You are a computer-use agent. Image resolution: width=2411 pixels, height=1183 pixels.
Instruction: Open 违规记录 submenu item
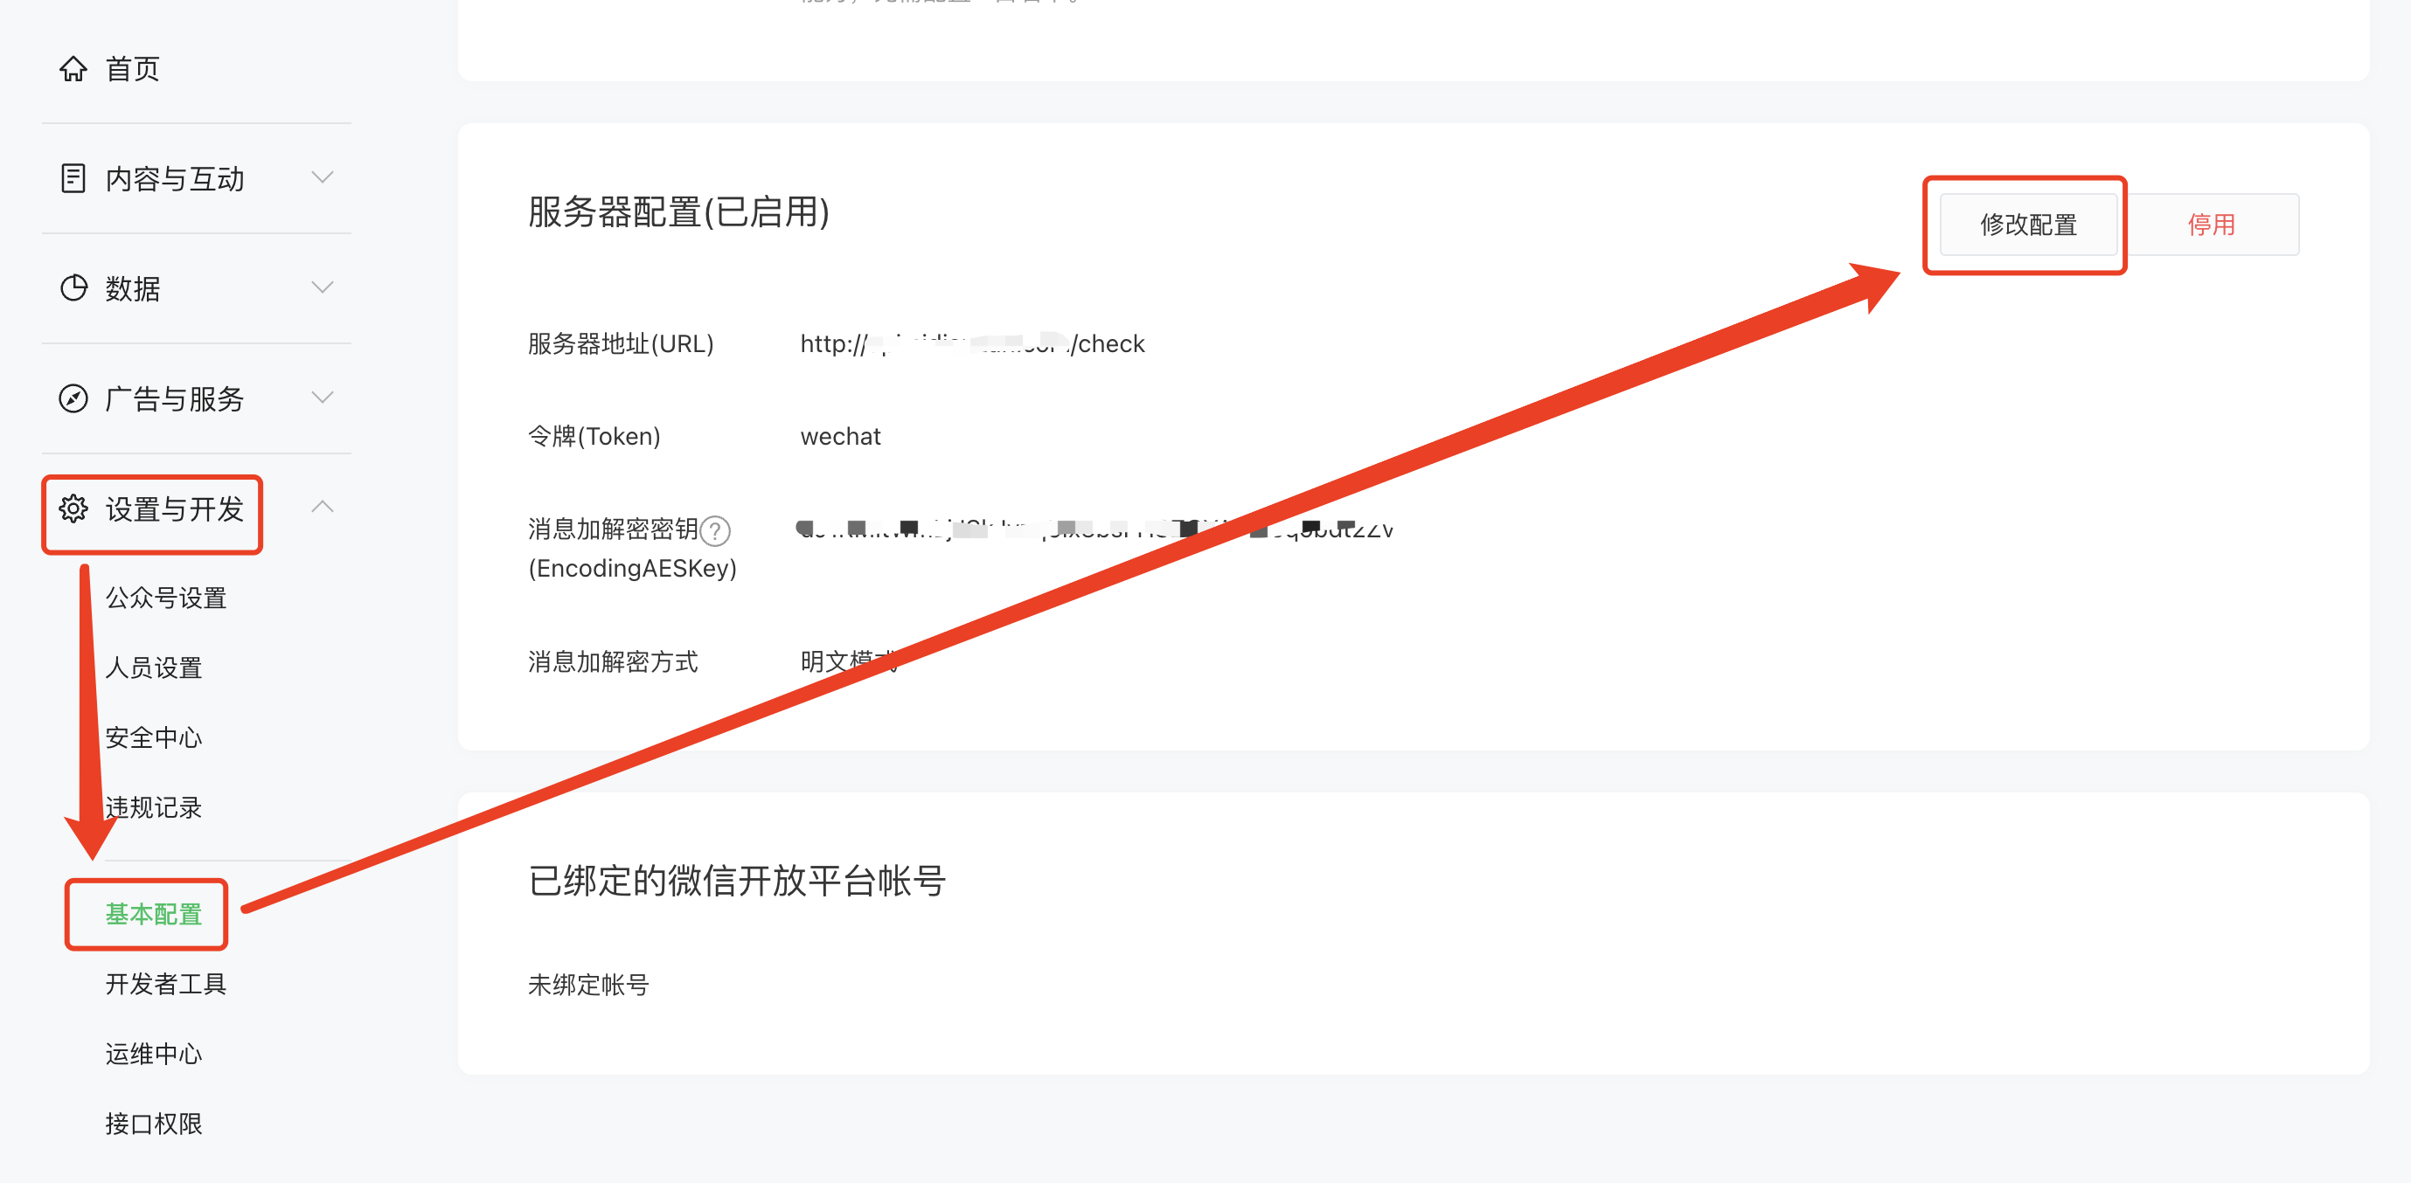154,808
